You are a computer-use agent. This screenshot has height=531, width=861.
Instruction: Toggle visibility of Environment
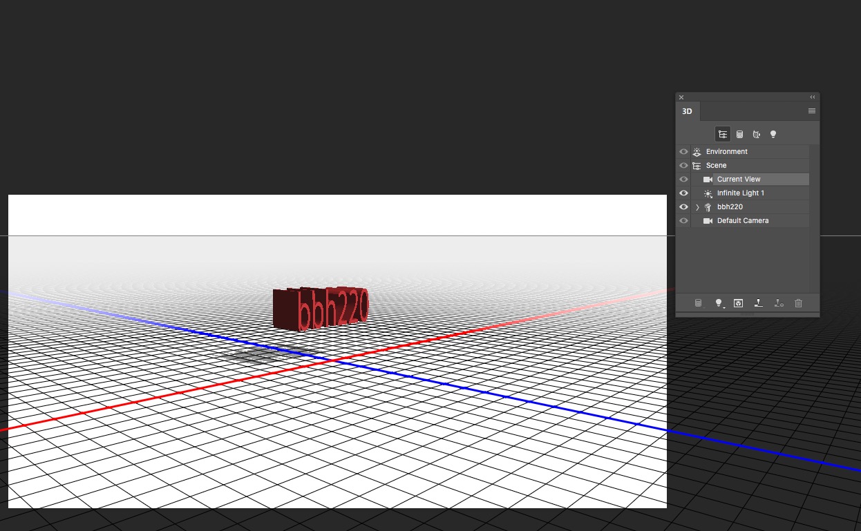[x=683, y=152]
